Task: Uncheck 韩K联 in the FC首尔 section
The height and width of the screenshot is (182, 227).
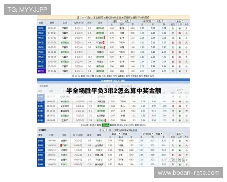Action: [x=120, y=130]
